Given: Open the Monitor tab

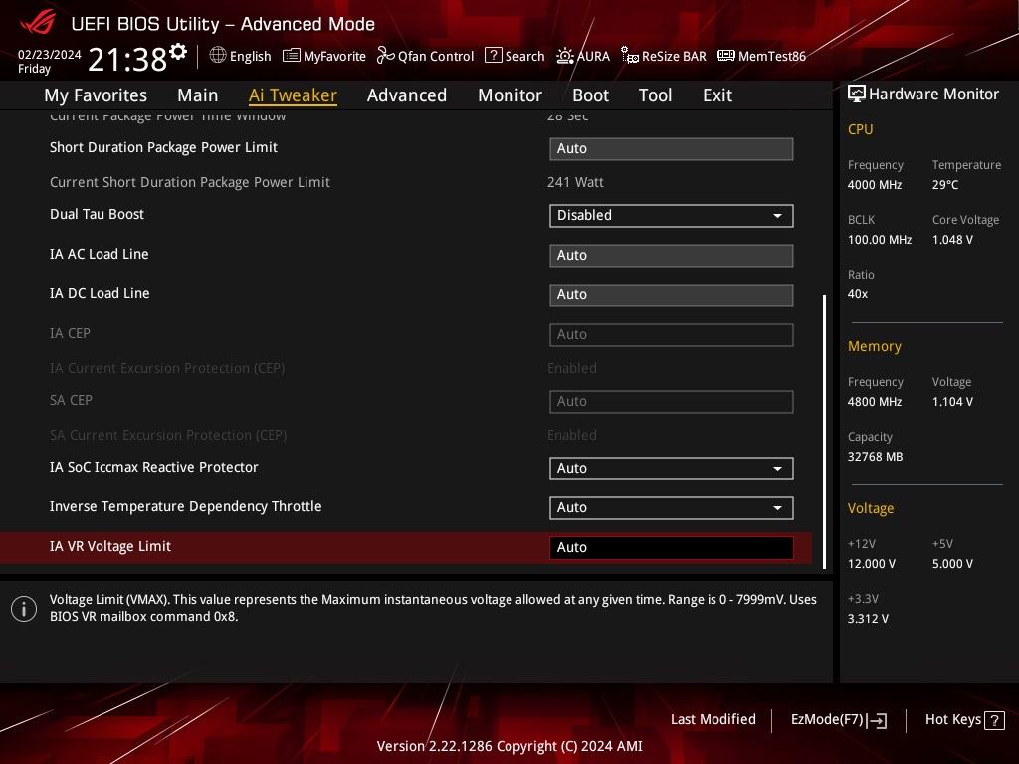Looking at the screenshot, I should click(509, 95).
